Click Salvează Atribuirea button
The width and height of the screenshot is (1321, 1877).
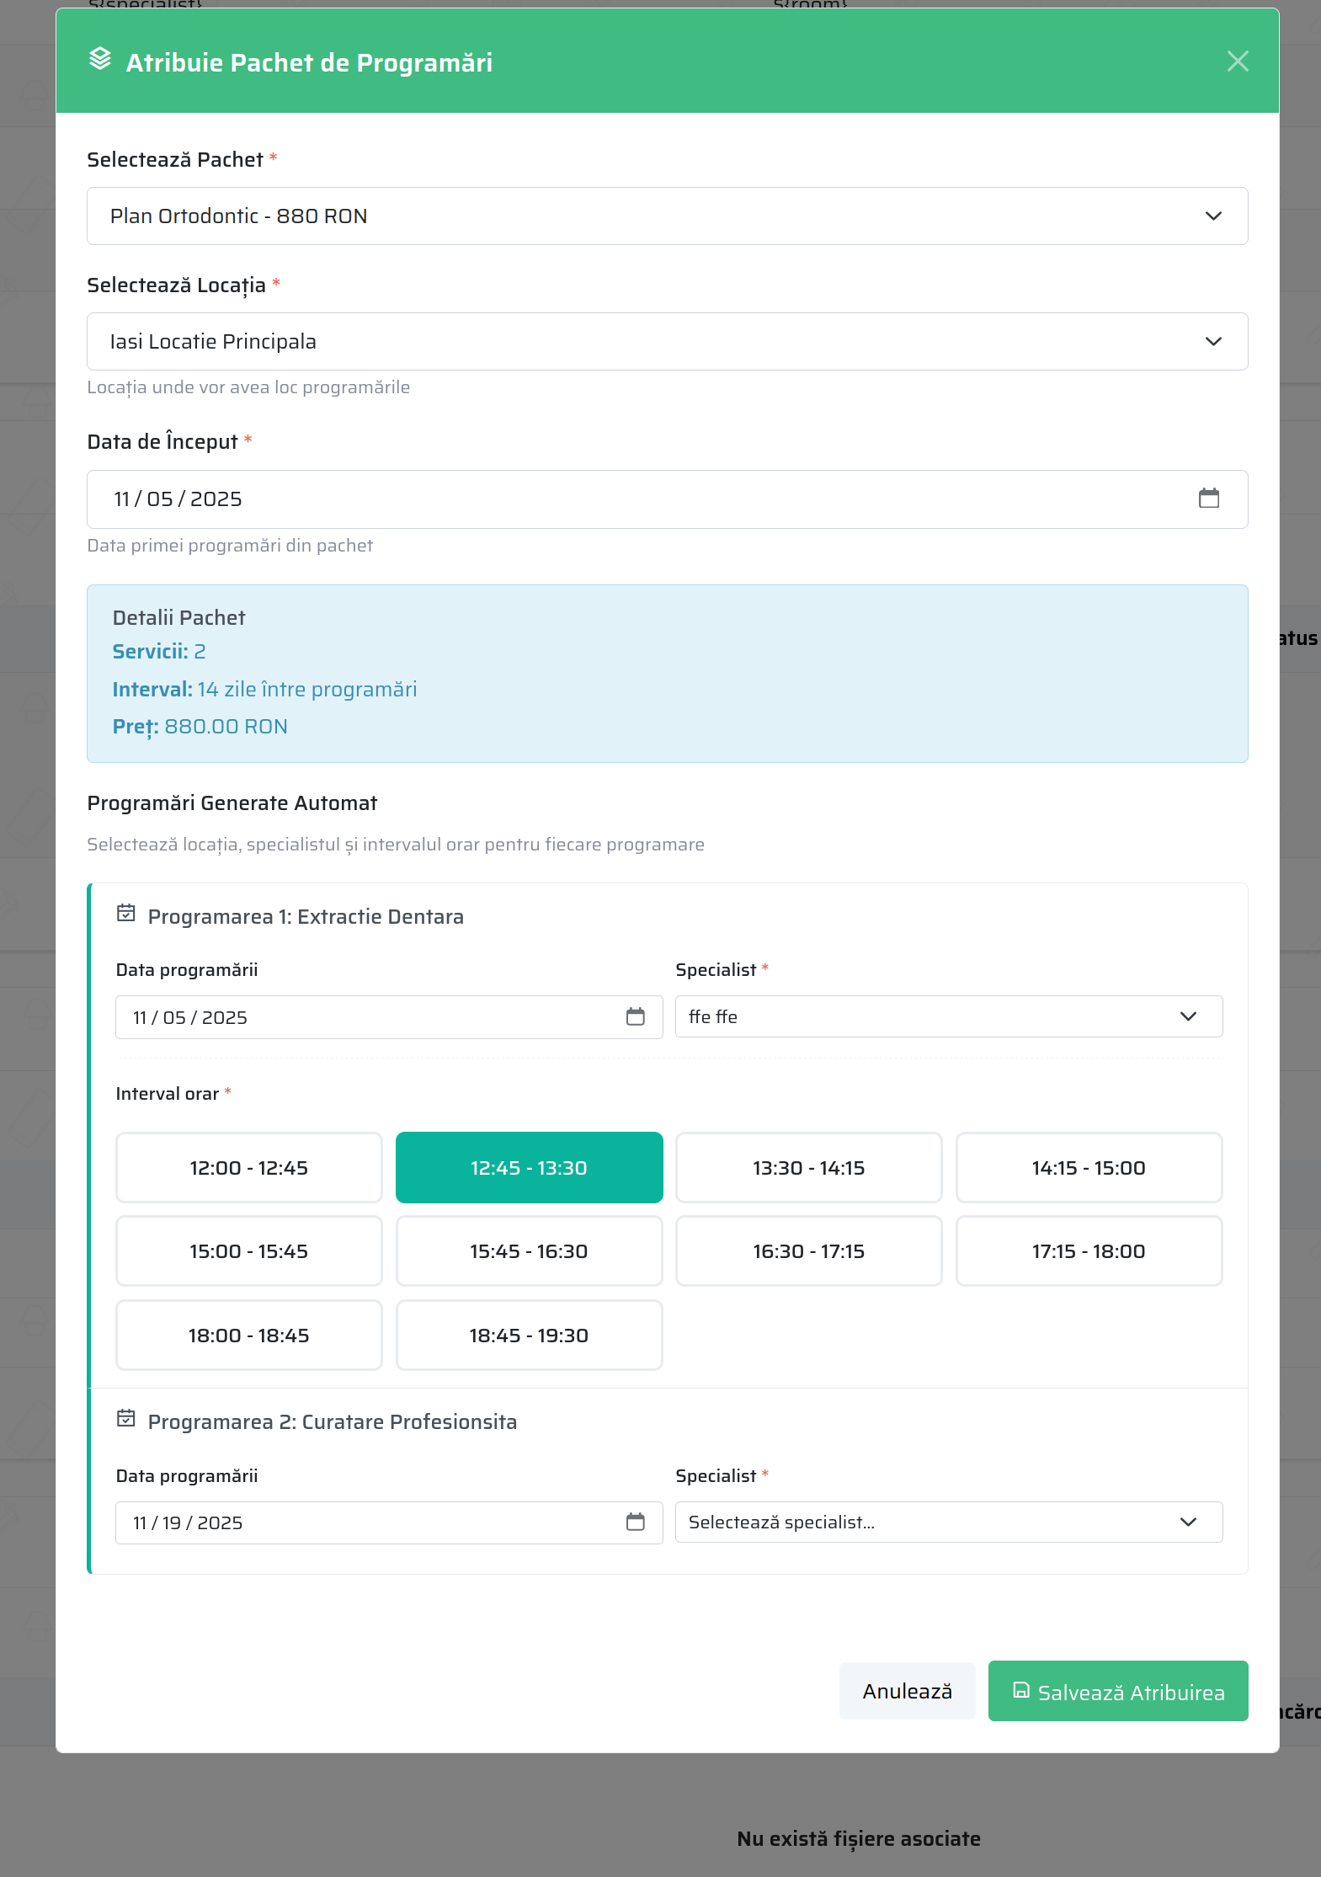click(1117, 1692)
